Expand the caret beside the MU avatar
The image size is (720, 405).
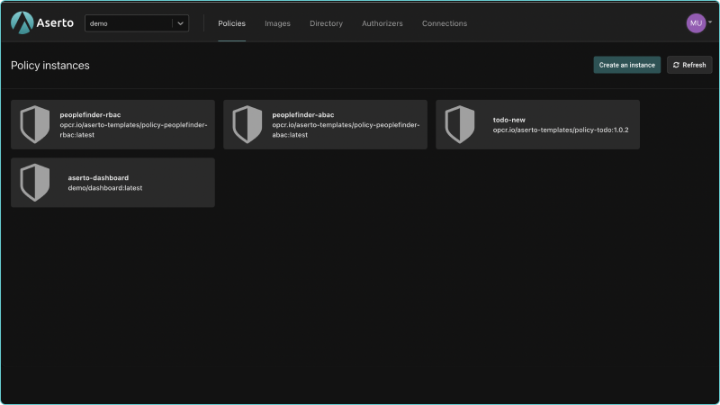[710, 22]
